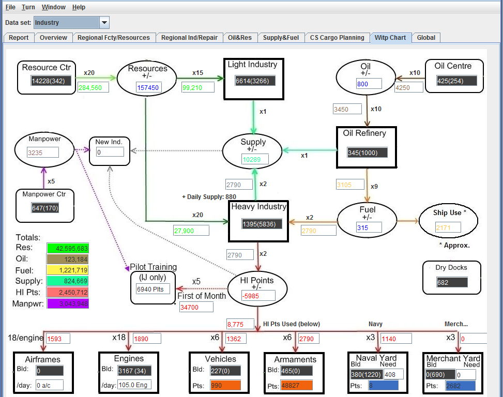
Task: Click Merchant Yard Bld value 0(690)
Action: (440, 374)
